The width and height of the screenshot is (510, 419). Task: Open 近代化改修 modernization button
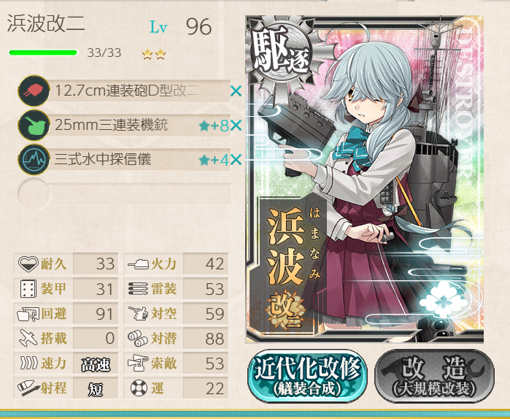[x=307, y=376]
